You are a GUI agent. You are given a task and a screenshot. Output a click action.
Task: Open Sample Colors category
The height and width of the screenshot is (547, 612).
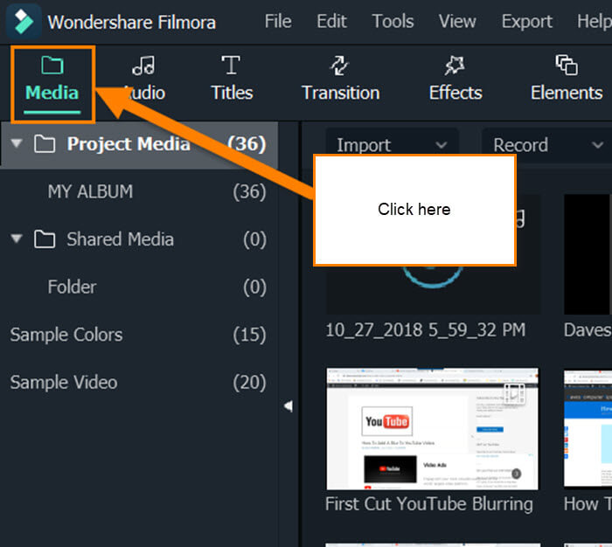(139, 335)
